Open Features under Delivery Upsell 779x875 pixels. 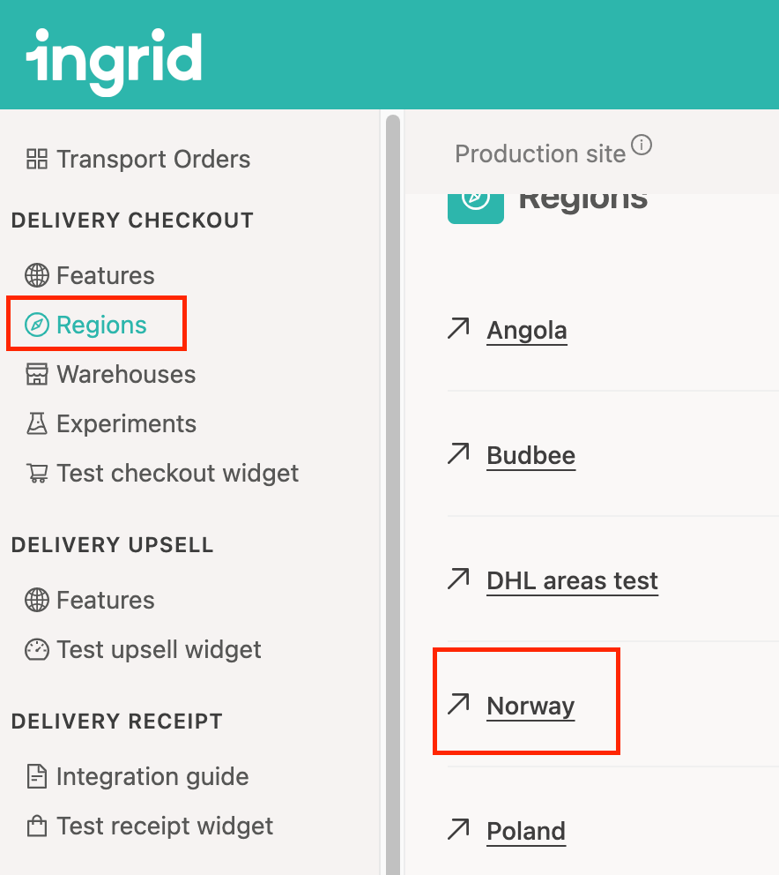point(105,601)
